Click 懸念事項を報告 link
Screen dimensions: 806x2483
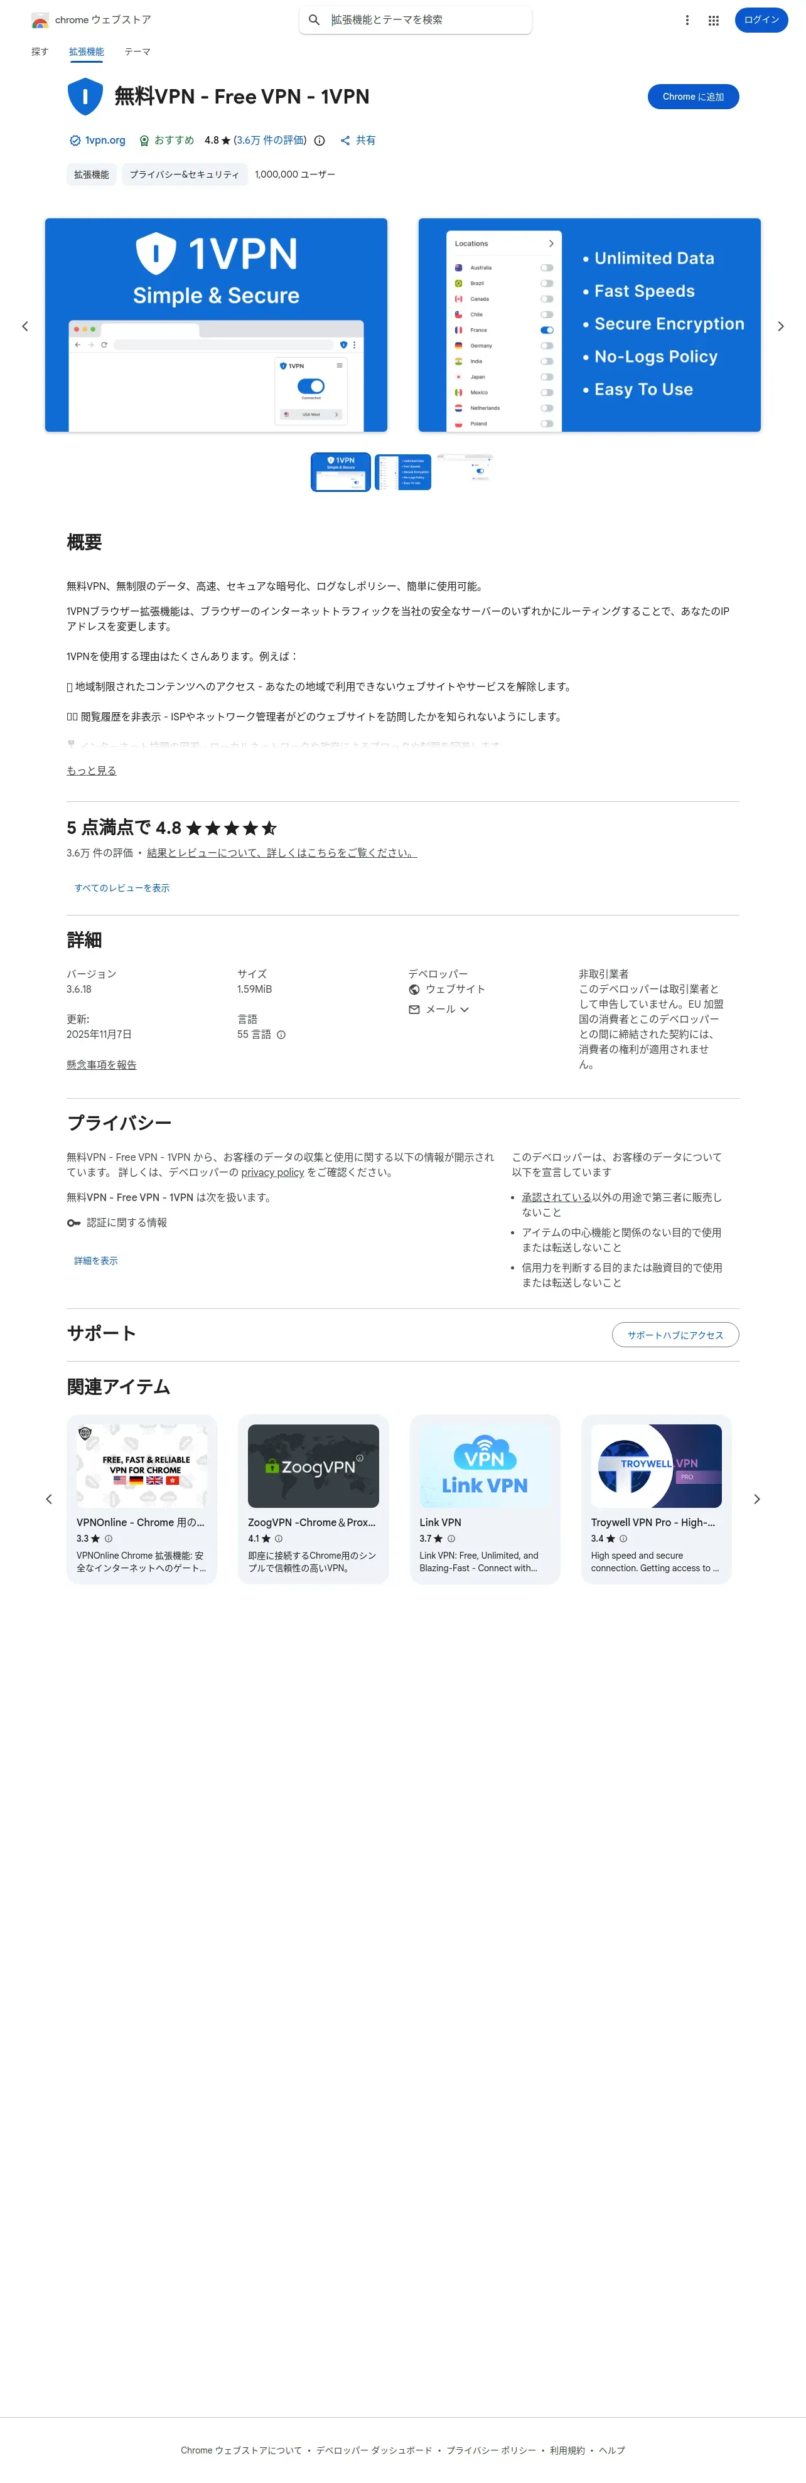(x=101, y=1065)
